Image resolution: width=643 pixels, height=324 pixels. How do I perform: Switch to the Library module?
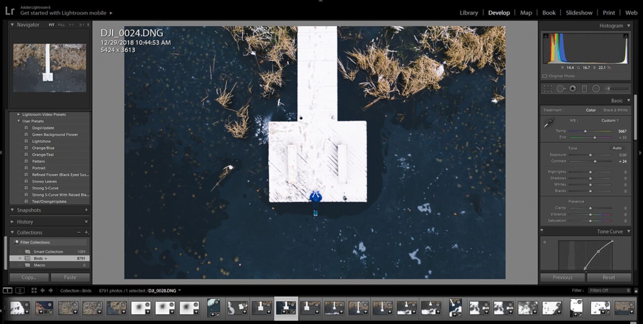pyautogui.click(x=468, y=13)
